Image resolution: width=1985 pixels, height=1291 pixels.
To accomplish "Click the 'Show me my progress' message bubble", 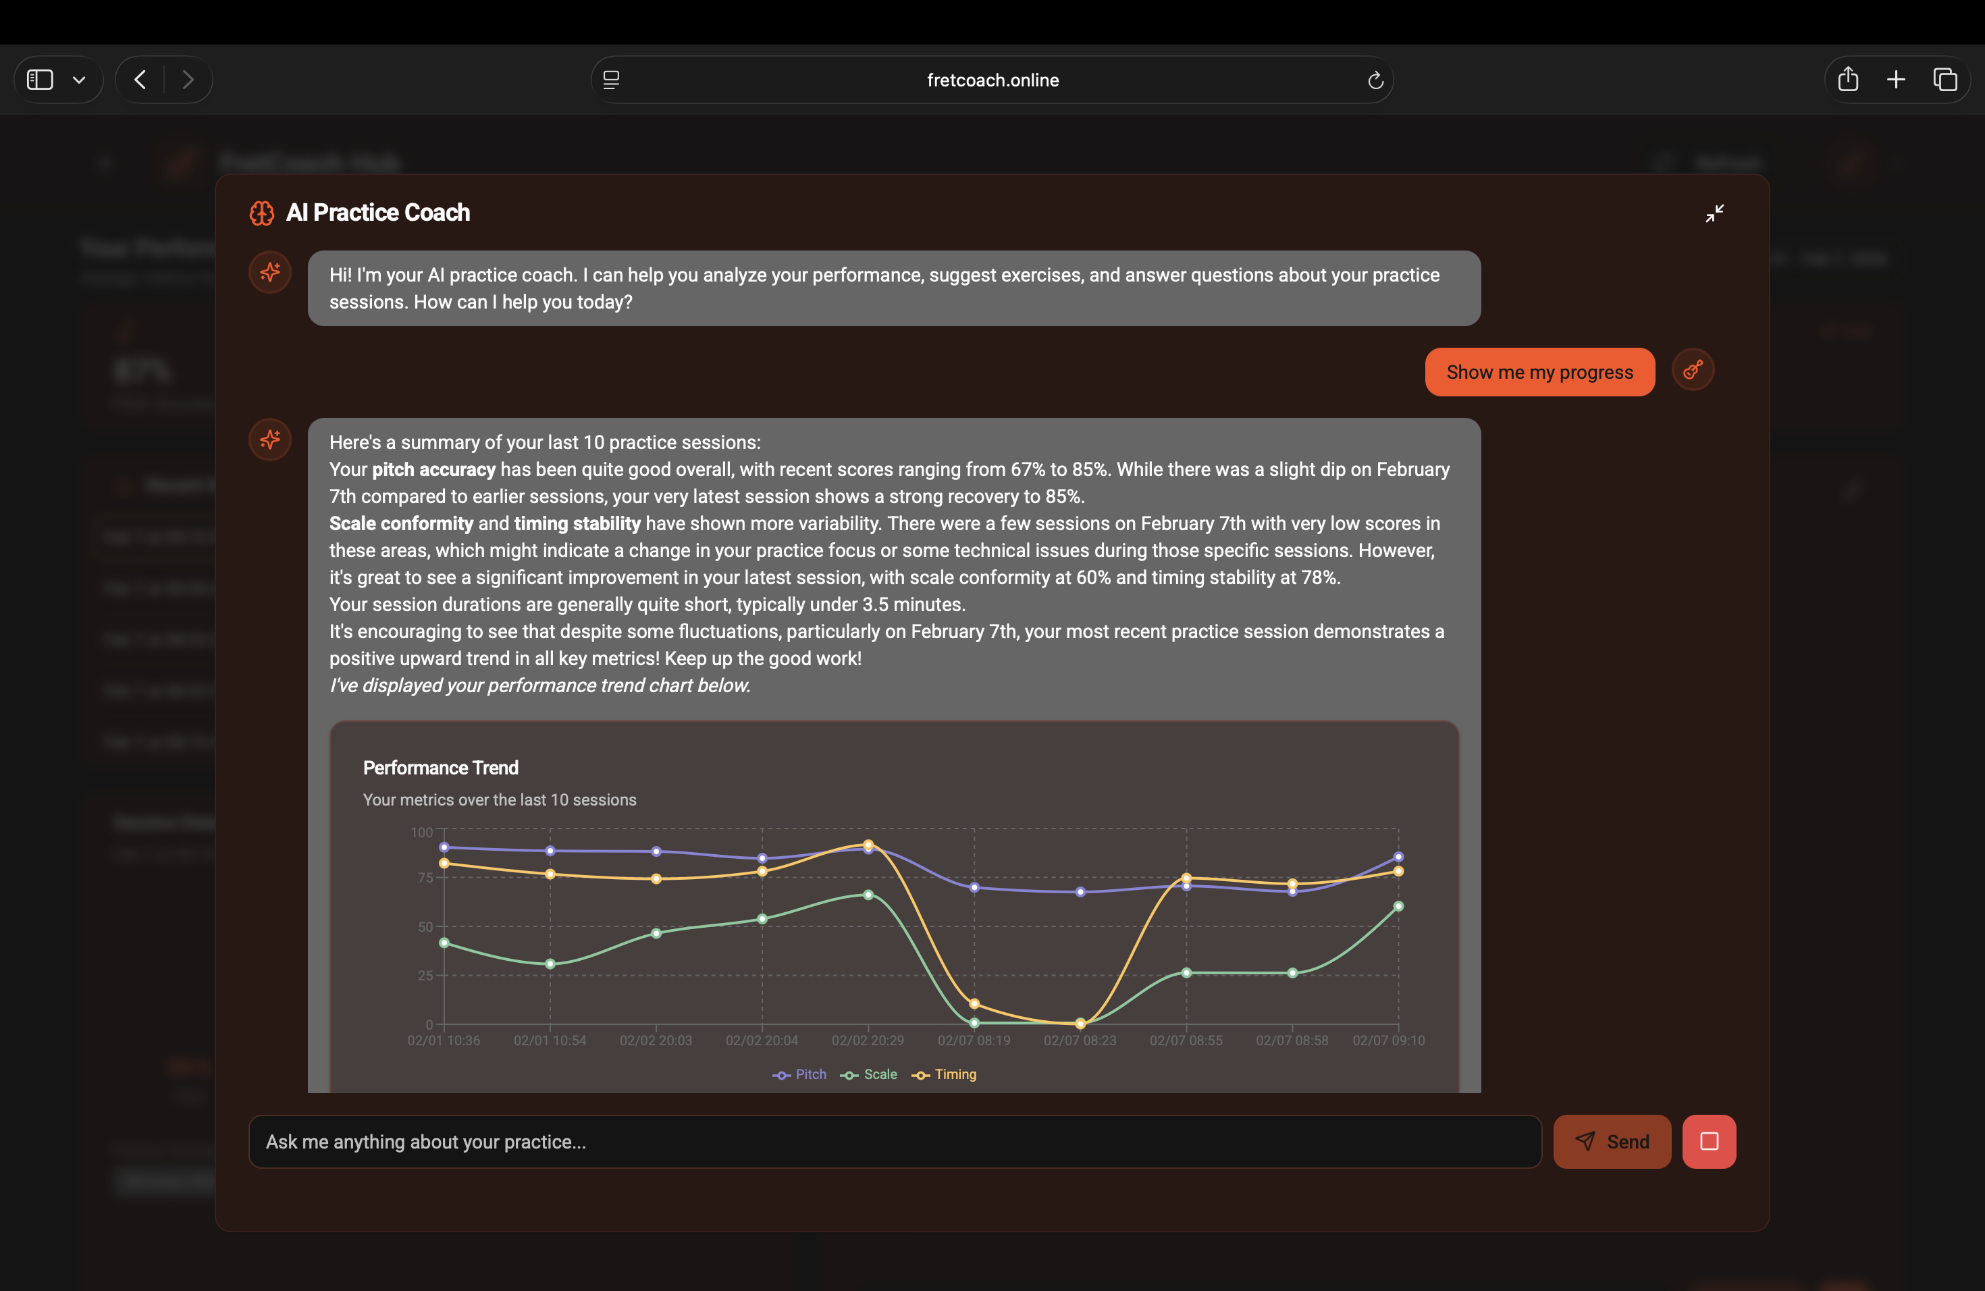I will click(x=1539, y=372).
